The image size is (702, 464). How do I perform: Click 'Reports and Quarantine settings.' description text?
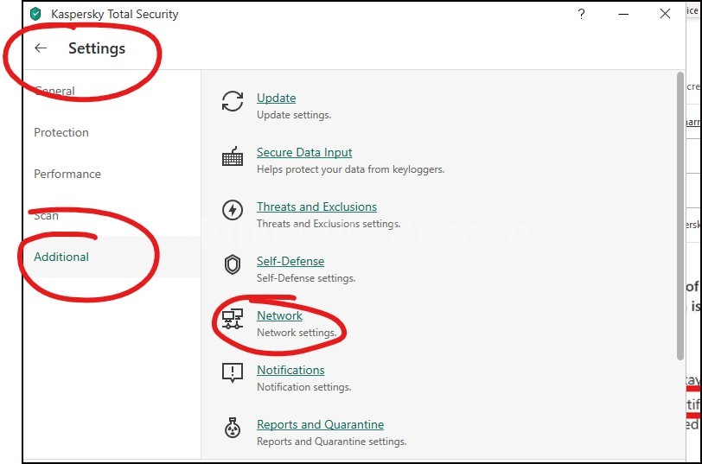pos(332,442)
